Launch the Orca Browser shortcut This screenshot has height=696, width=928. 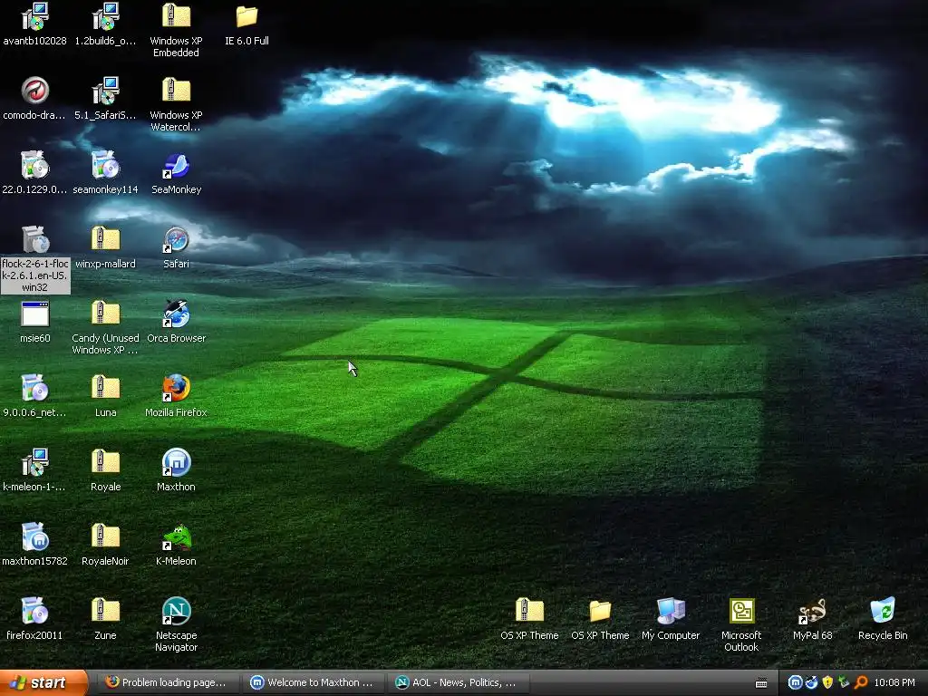(x=177, y=314)
